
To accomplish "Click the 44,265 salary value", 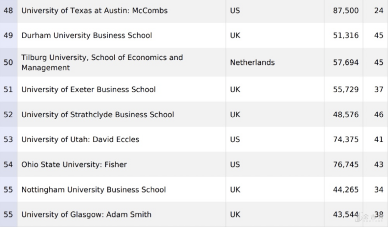I will (346, 189).
